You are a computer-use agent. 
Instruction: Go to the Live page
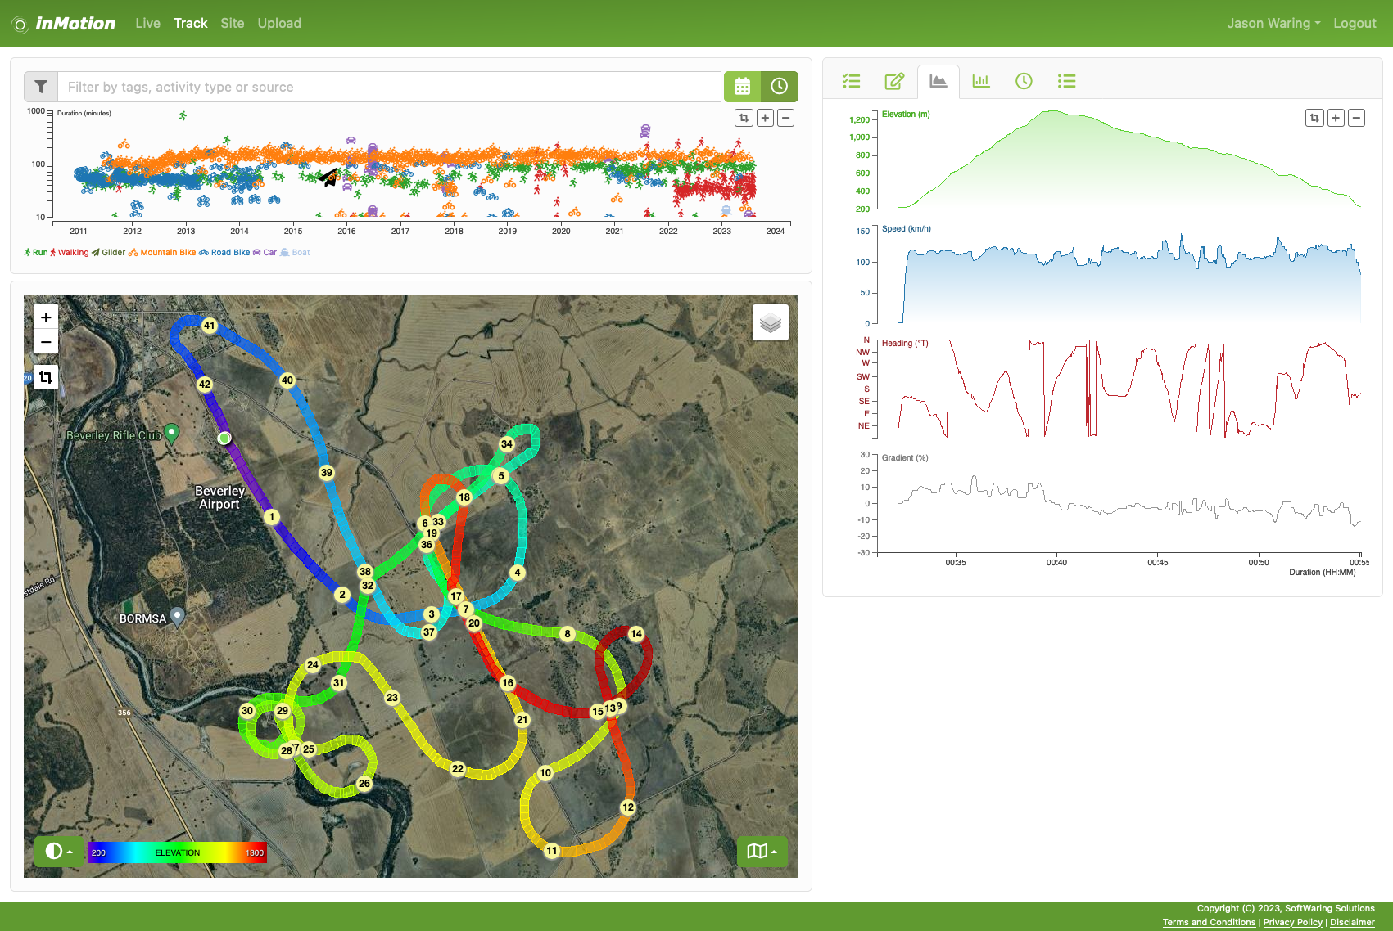147,23
